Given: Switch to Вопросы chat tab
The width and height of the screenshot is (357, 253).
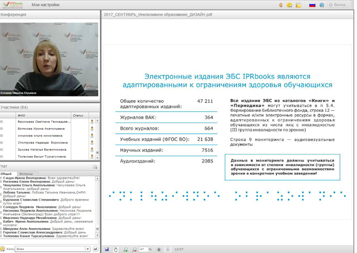Looking at the screenshot, I should (x=26, y=174).
